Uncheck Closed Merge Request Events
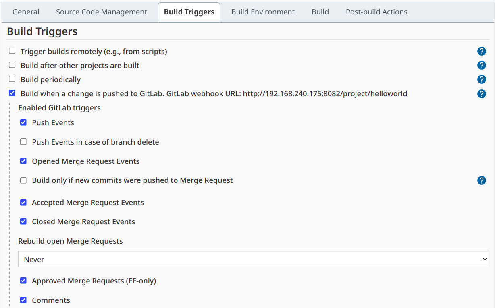495x308 pixels. point(23,221)
